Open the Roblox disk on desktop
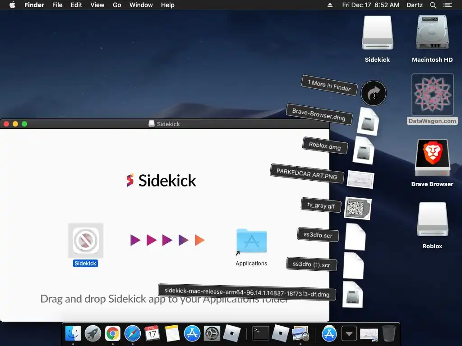The width and height of the screenshot is (462, 346). (432, 219)
